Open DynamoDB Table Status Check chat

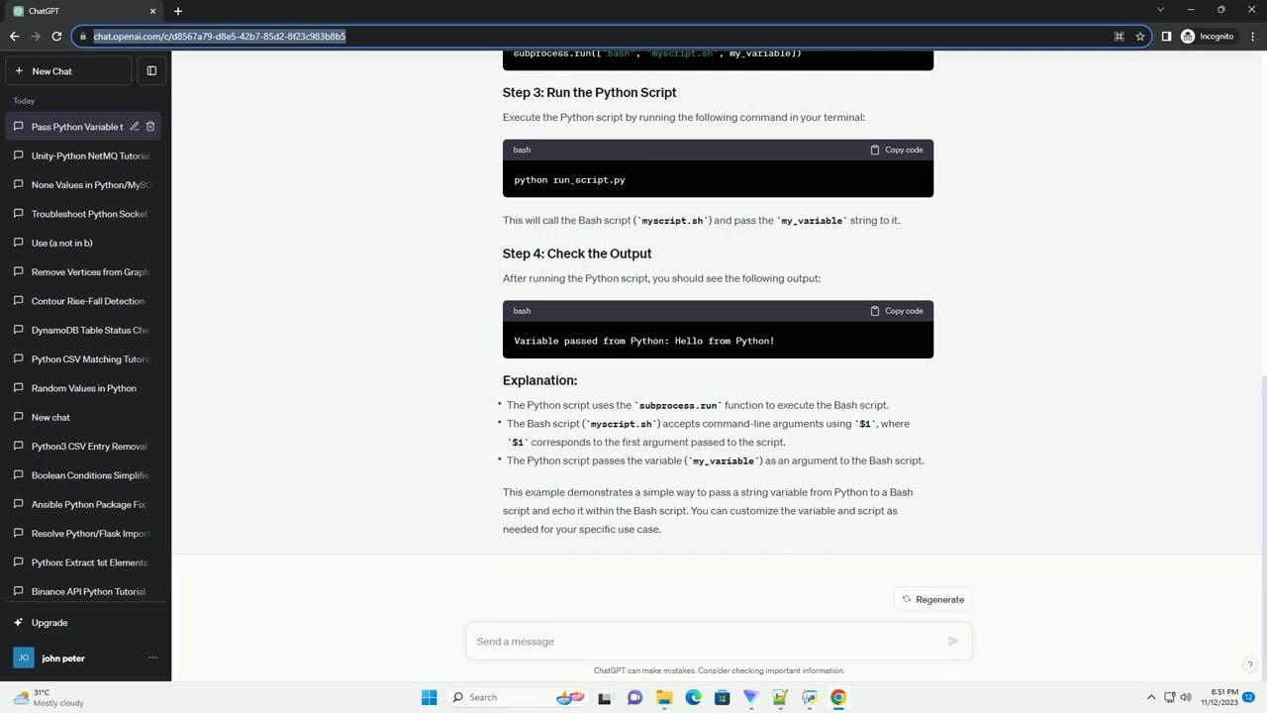[83, 330]
